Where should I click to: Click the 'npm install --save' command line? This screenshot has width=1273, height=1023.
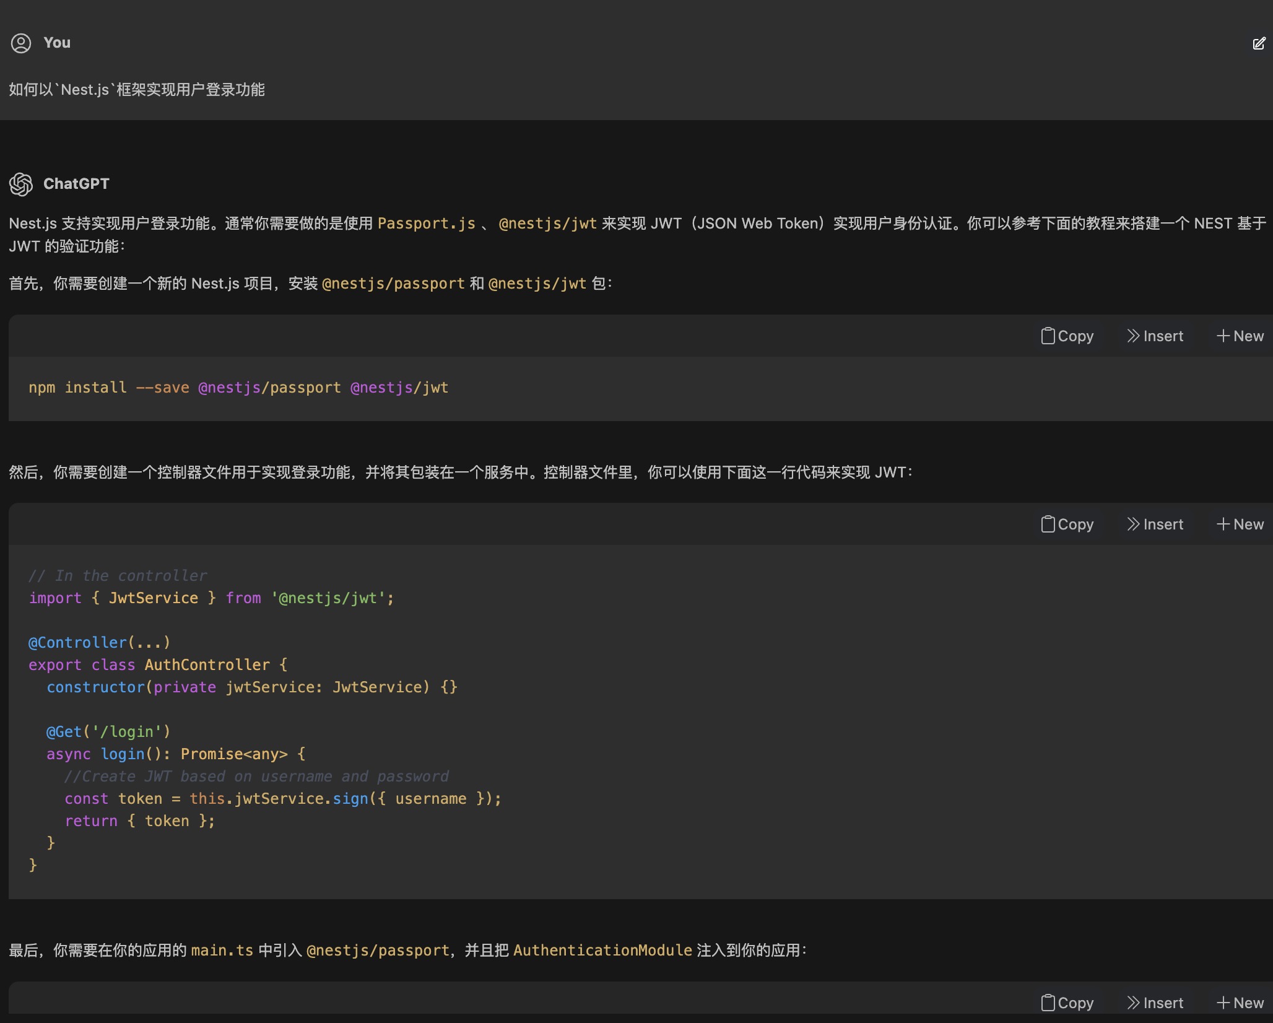[x=238, y=388]
